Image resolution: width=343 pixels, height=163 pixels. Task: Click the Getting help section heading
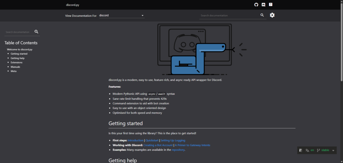[x=123, y=160]
